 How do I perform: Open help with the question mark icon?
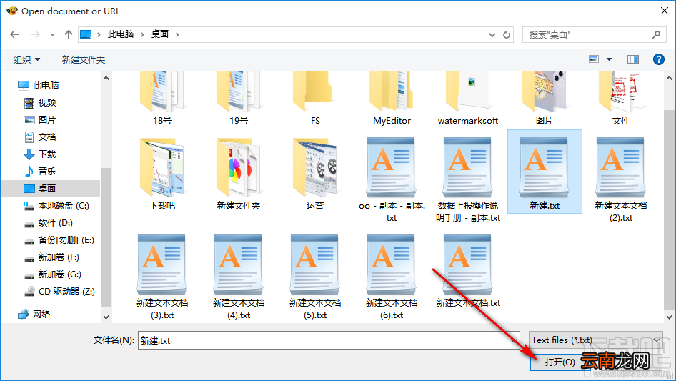(x=658, y=59)
